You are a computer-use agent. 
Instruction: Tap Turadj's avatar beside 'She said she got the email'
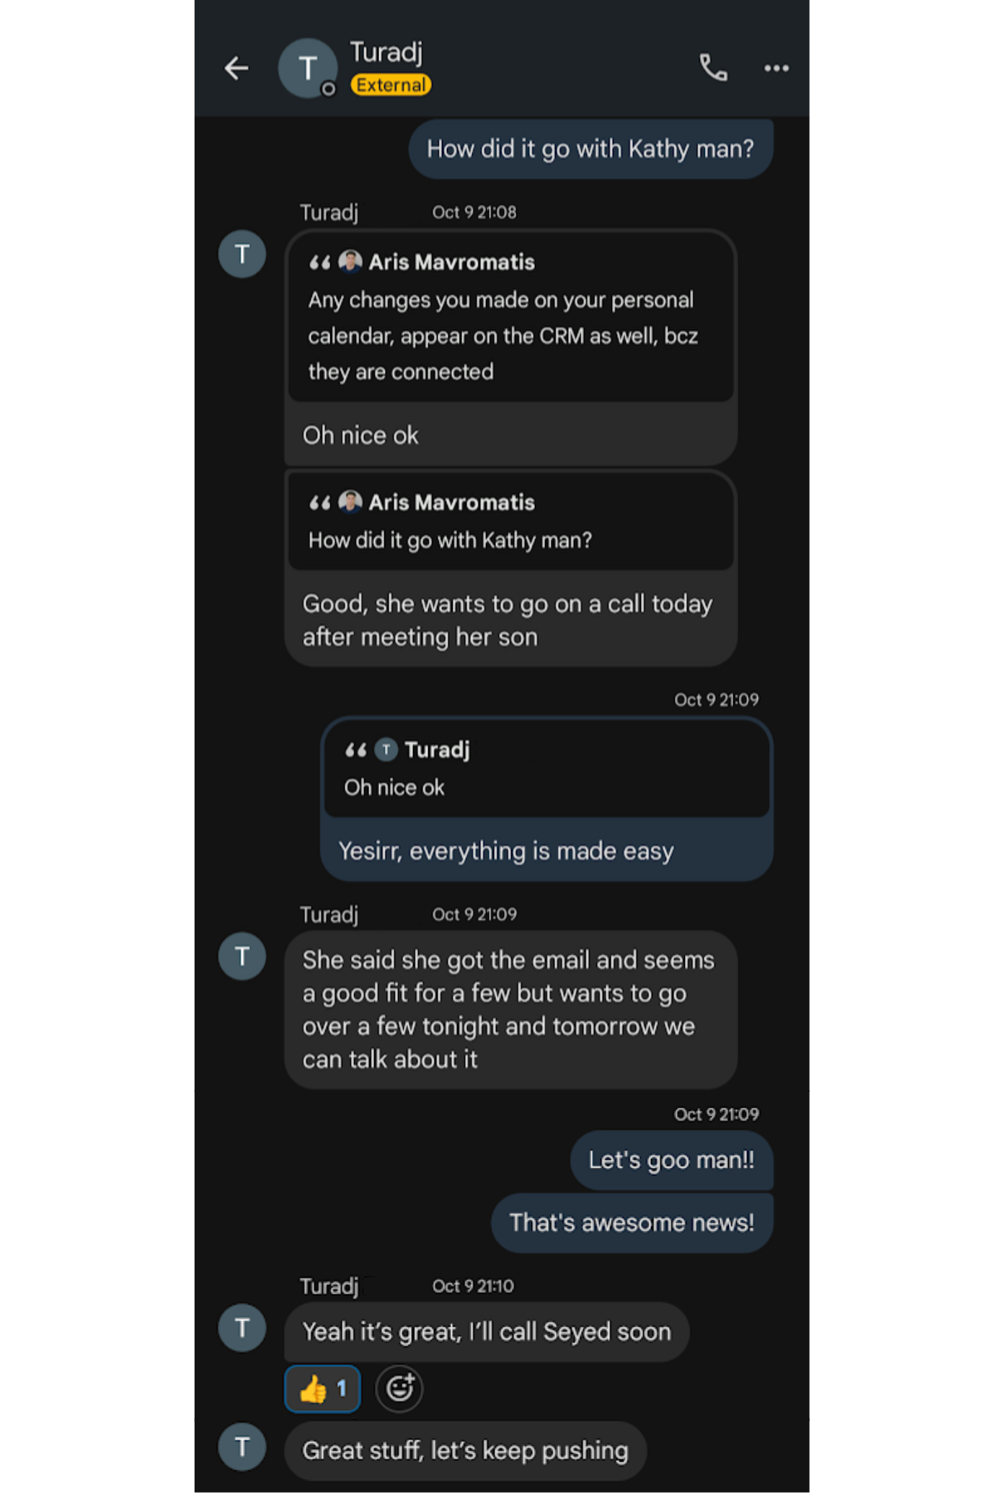pos(242,956)
